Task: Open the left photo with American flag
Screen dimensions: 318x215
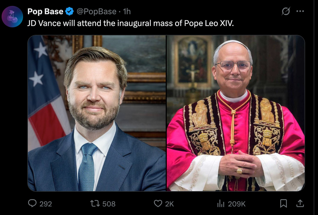Action: [97, 113]
